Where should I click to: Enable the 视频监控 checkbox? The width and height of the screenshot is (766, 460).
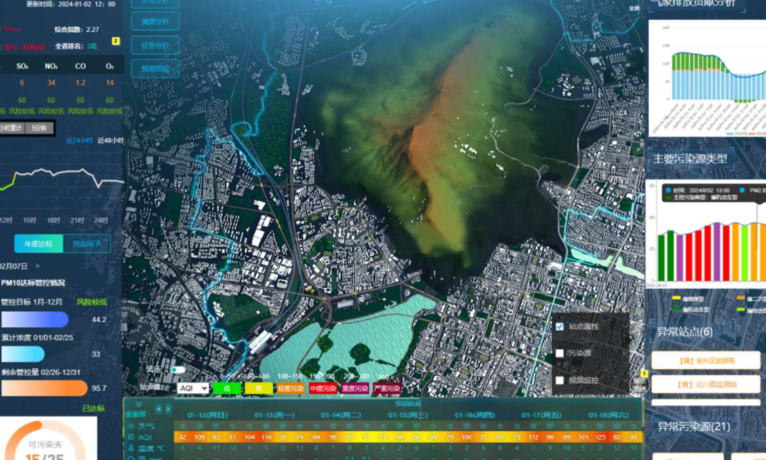(x=559, y=380)
